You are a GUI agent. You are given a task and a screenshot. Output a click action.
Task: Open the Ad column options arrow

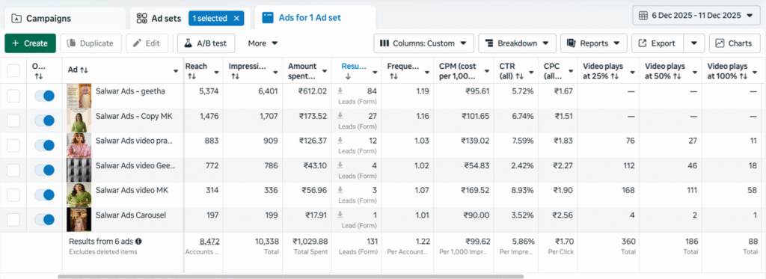tap(176, 71)
